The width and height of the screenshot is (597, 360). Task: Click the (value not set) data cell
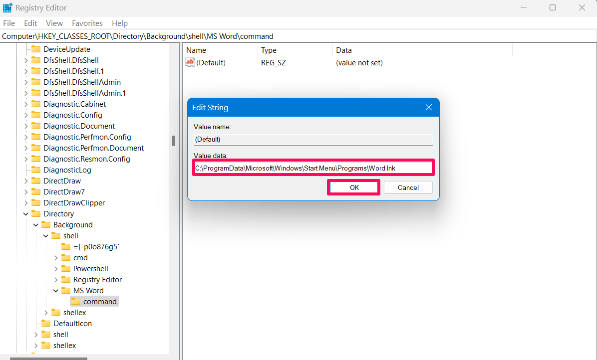coord(359,63)
